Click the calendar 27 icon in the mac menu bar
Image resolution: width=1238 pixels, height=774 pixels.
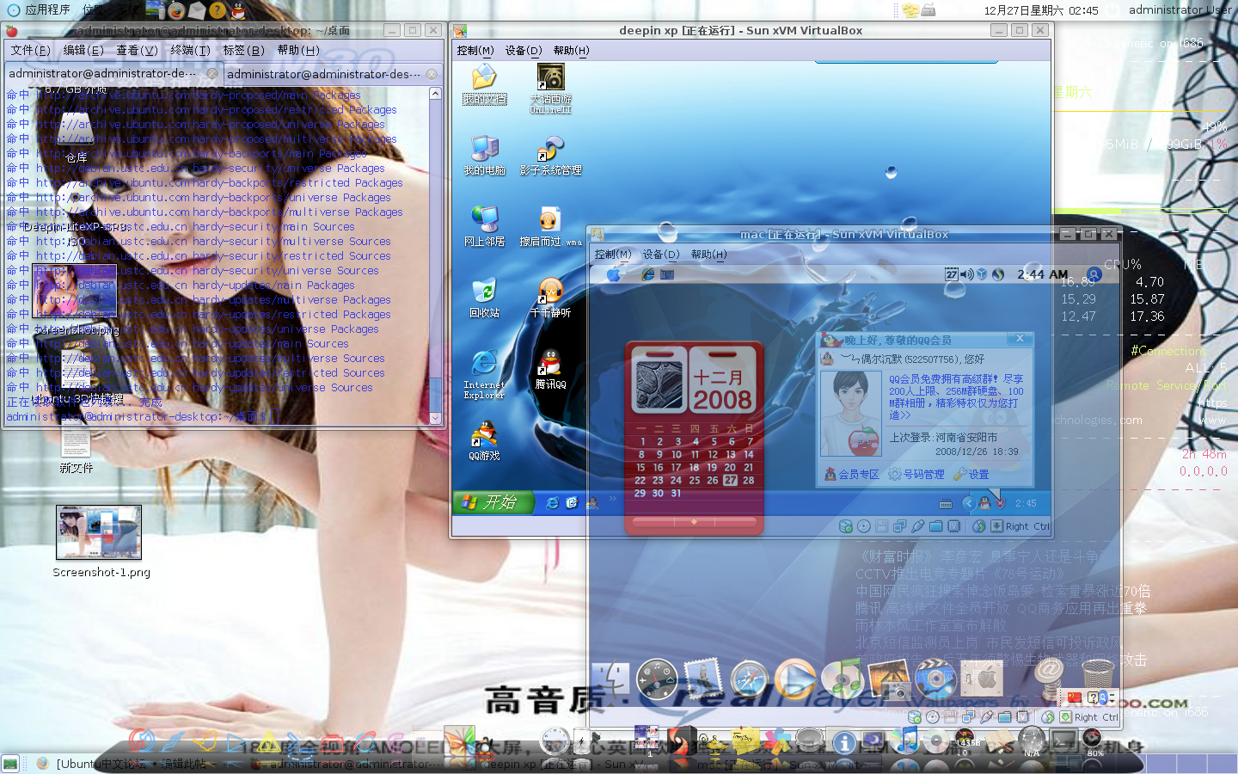(952, 274)
